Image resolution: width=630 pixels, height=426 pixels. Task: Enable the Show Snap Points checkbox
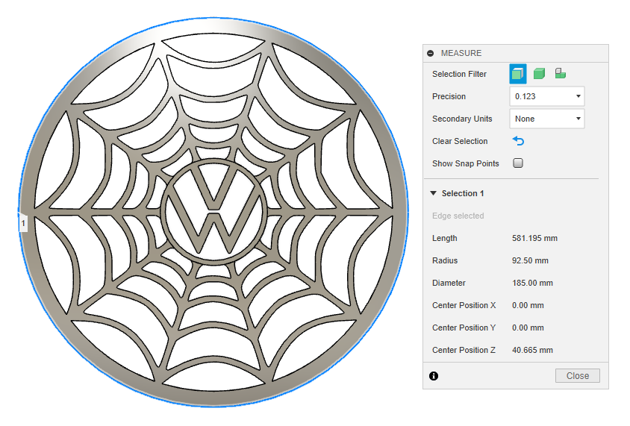tap(518, 163)
